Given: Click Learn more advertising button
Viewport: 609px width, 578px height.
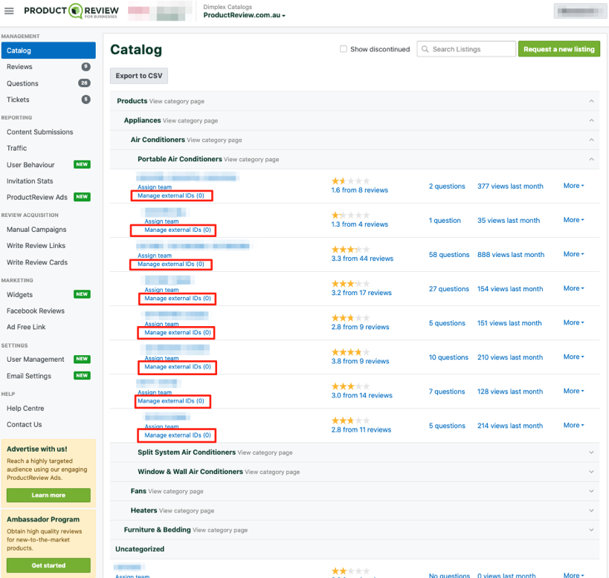Looking at the screenshot, I should [x=48, y=495].
